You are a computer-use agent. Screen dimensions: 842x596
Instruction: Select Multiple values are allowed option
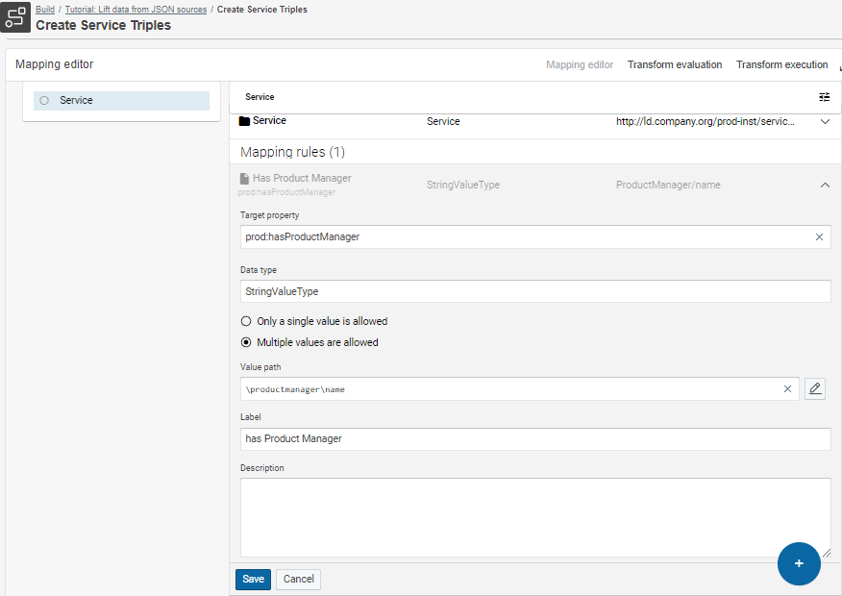point(246,342)
